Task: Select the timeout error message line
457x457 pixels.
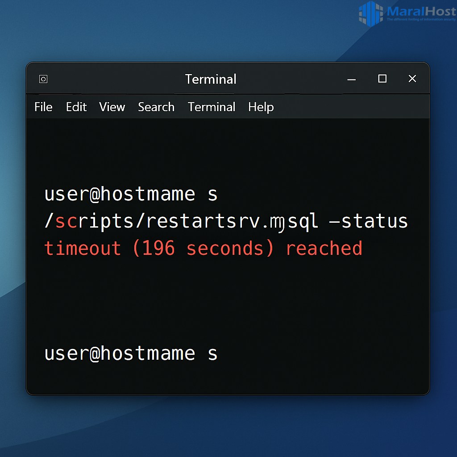Action: 202,248
